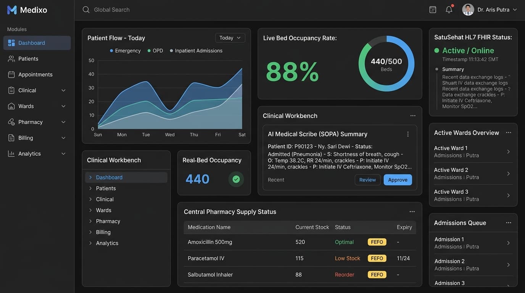Toggle Inpatient Admissions series in chart legend
Viewport: 525px width, 293px height.
[x=196, y=51]
